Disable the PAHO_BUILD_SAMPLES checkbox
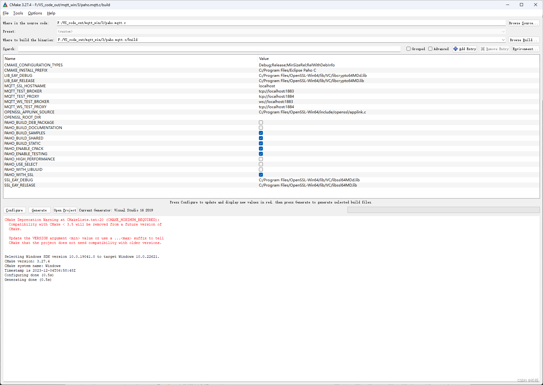 pos(261,133)
